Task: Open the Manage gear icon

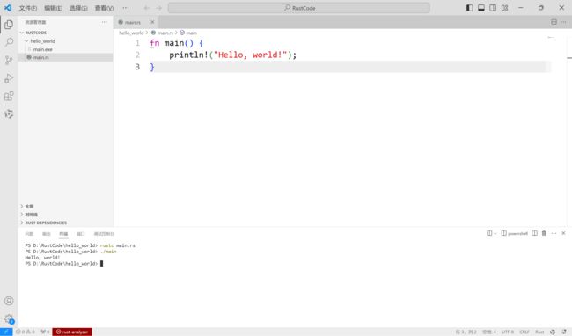Action: coord(9,319)
